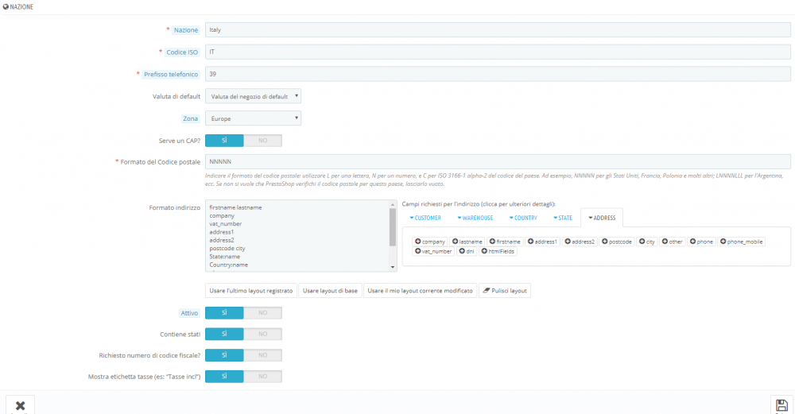Click the 'vat_number' line in address format
Screen dimensions: 795x414
(225, 224)
